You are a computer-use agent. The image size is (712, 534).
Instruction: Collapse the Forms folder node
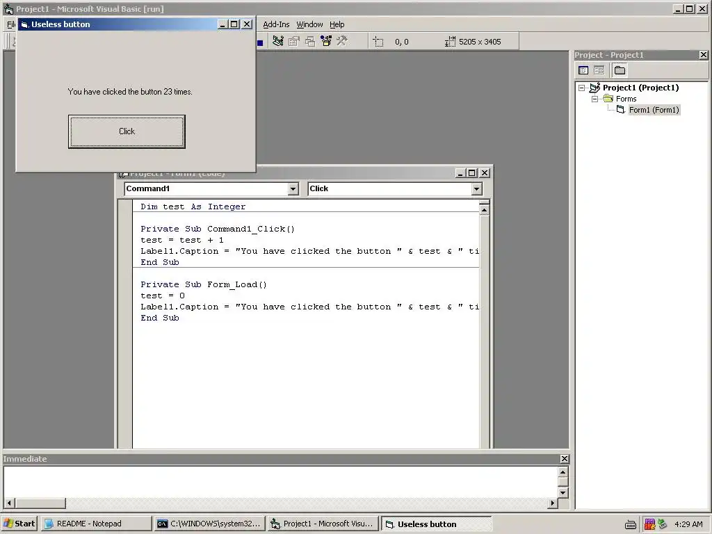click(x=595, y=99)
